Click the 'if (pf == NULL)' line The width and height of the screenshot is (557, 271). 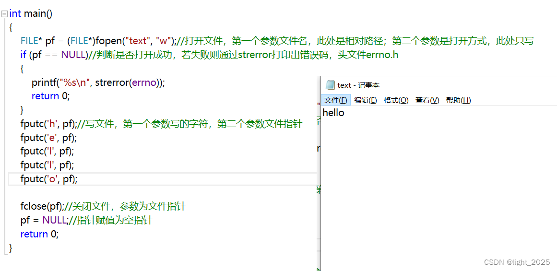coord(210,55)
